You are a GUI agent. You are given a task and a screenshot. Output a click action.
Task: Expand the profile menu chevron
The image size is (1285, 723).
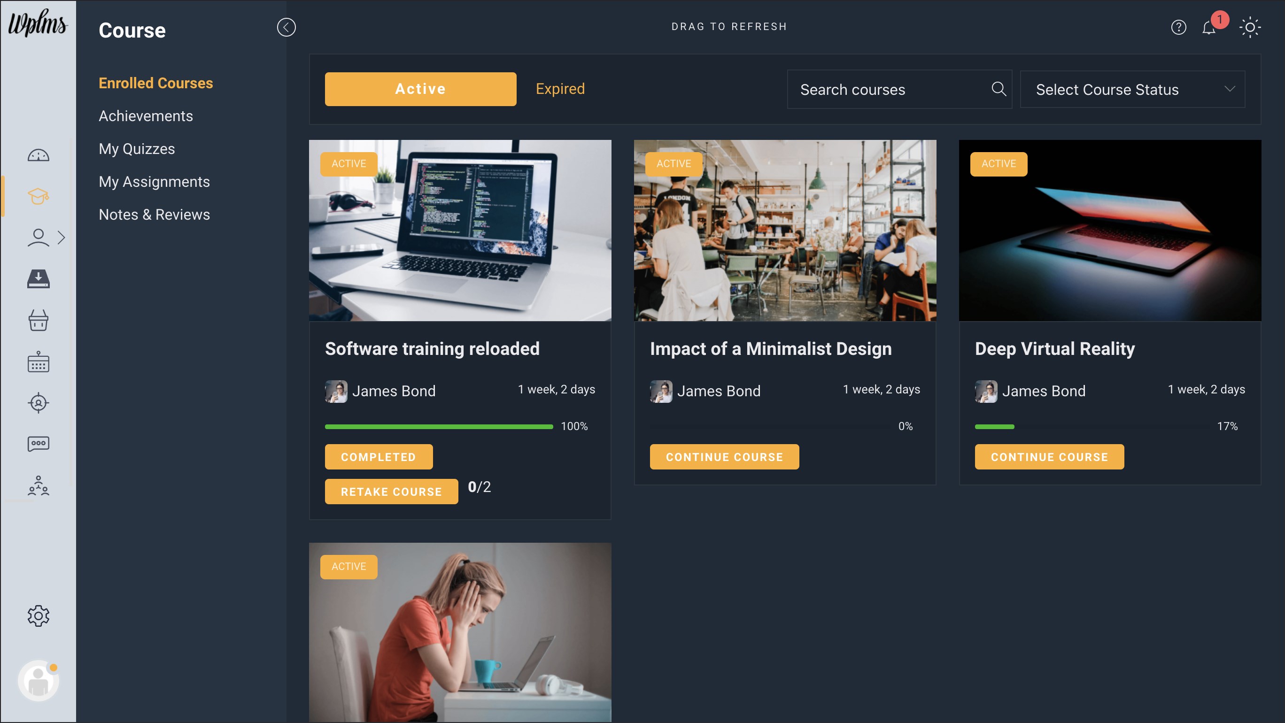coord(62,238)
